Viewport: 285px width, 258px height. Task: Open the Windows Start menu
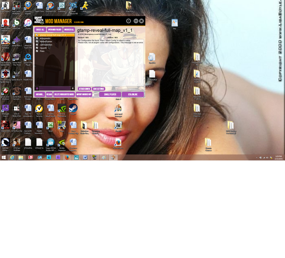coord(4,157)
